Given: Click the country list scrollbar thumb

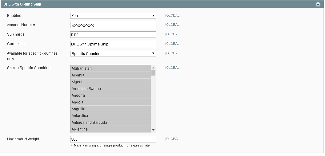Looking at the screenshot, I should [153, 73].
